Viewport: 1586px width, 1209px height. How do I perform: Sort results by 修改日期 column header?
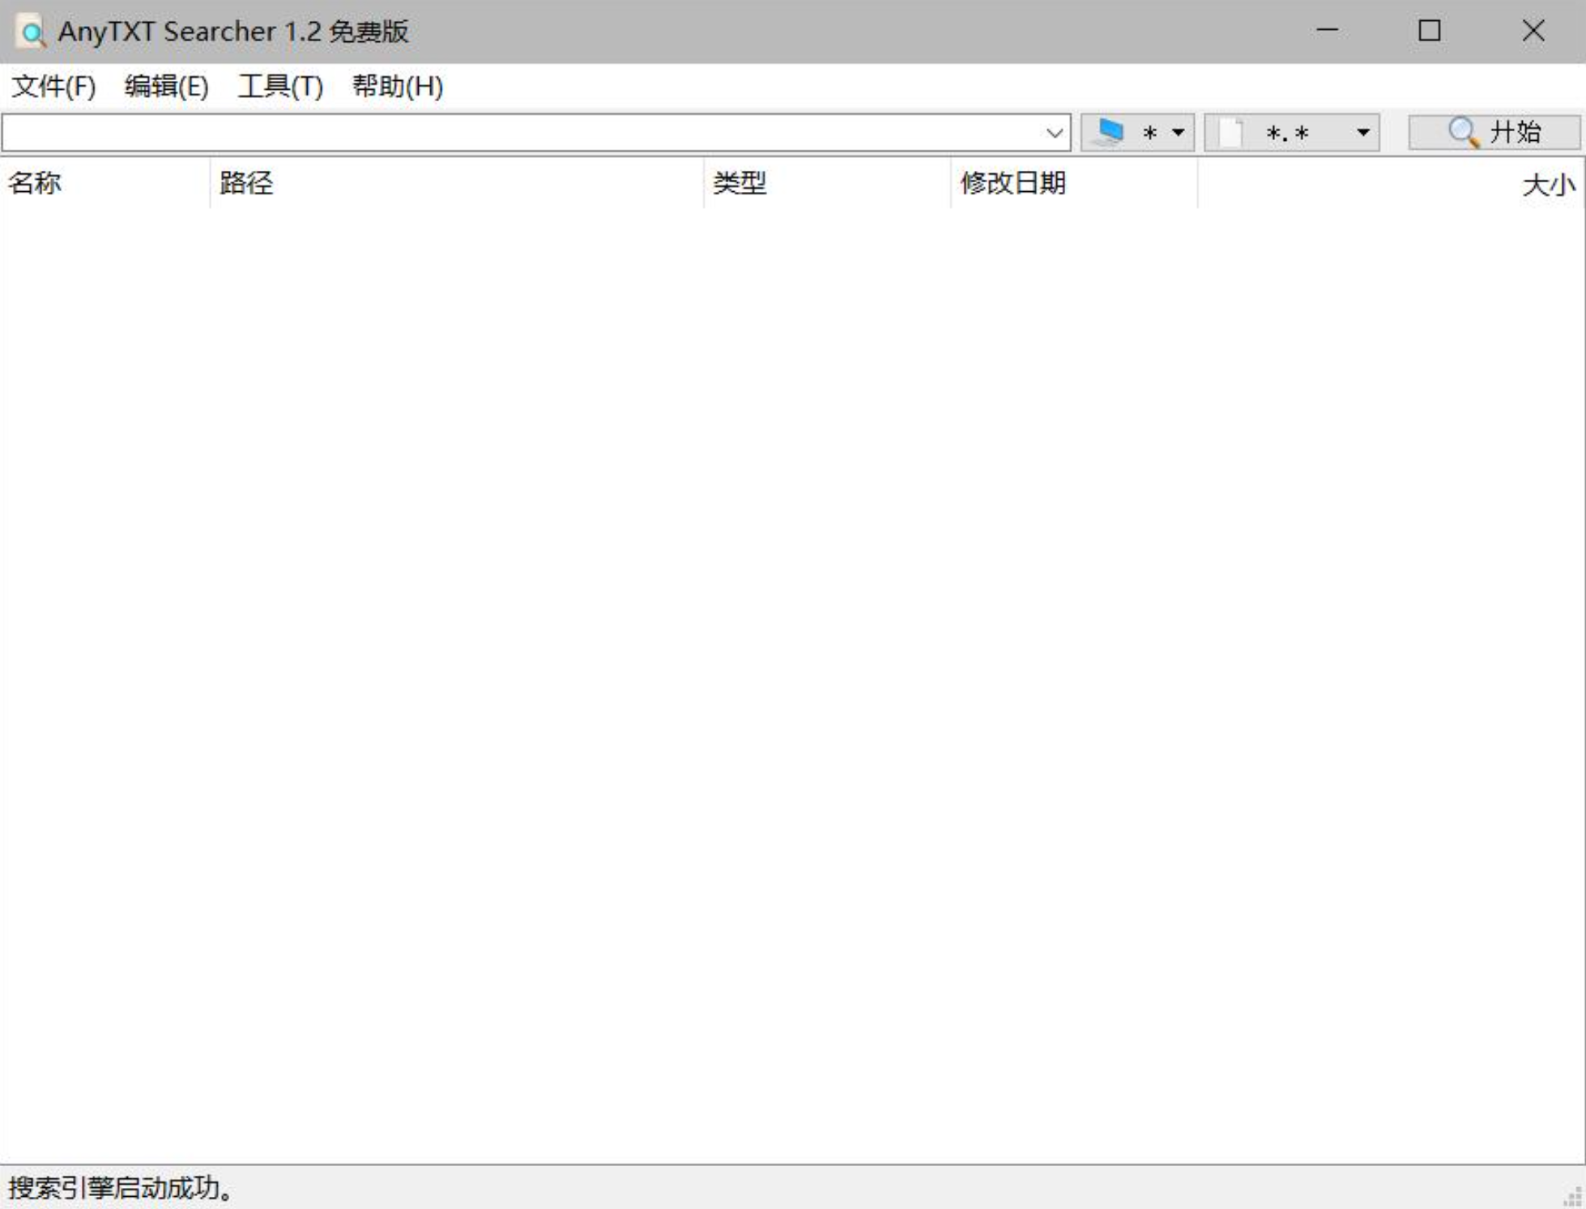point(1013,183)
